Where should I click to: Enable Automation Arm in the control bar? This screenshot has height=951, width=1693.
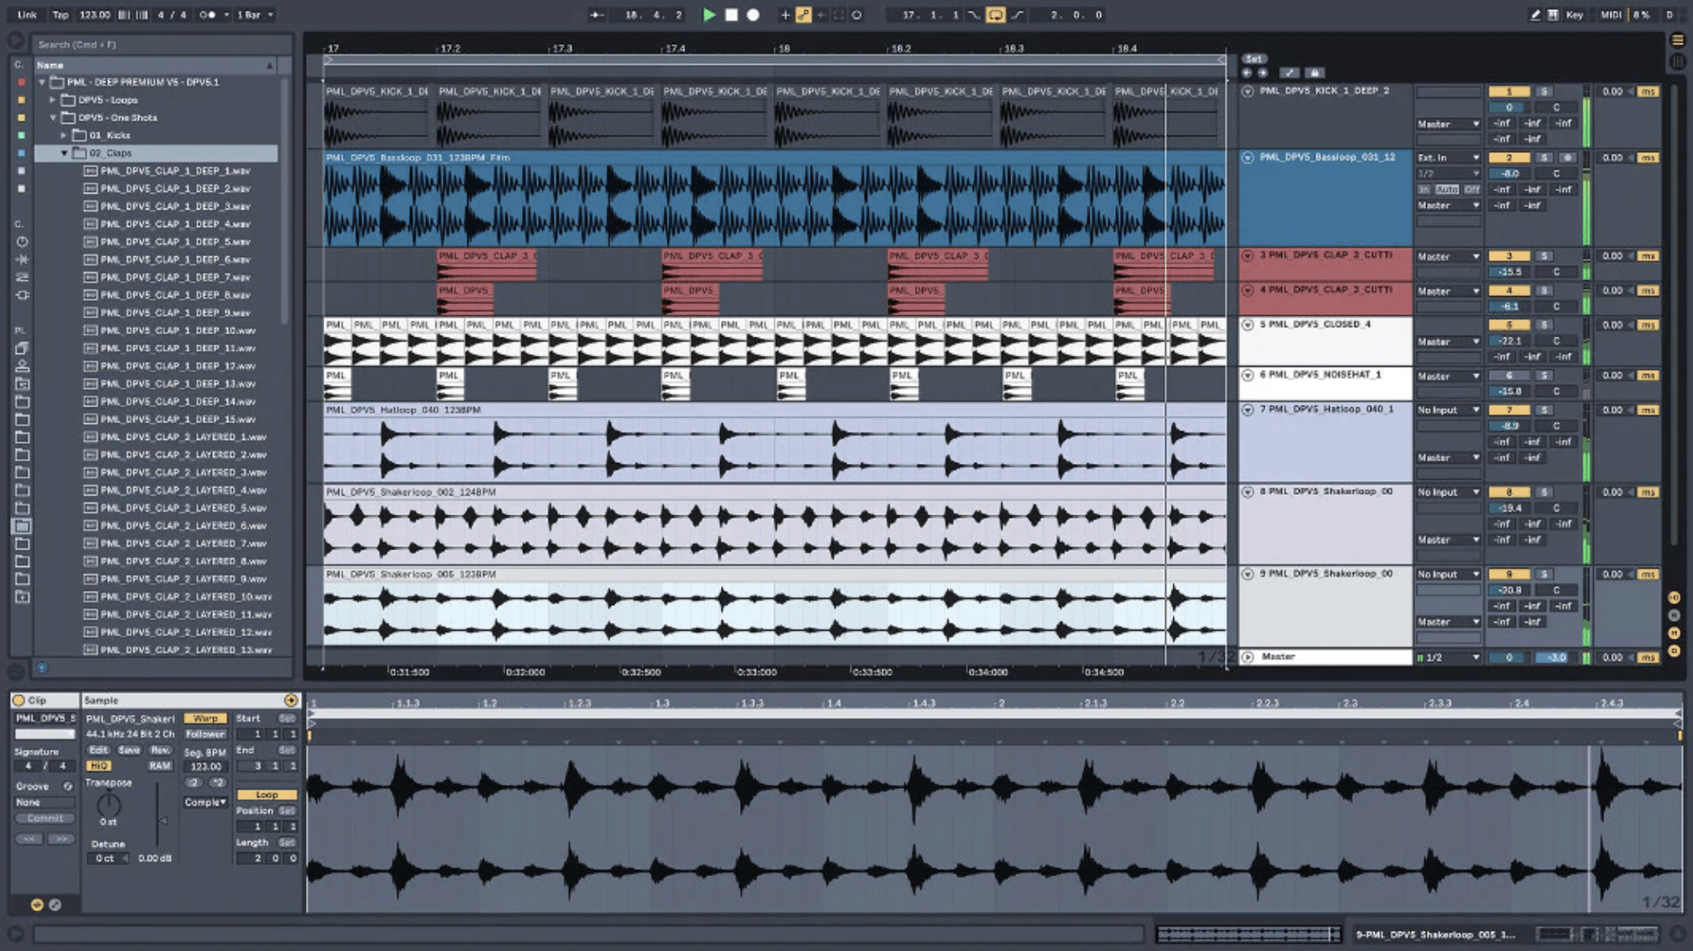point(803,14)
